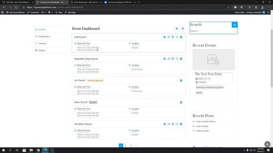Open the Republic Day Event title
This screenshot has width=273, height=153.
pos(86,59)
